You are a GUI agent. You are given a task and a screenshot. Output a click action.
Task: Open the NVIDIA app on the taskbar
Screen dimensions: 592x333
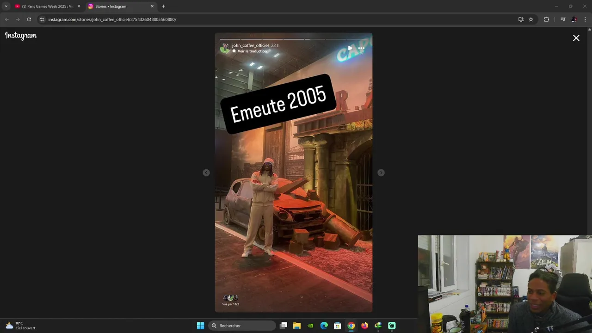(310, 326)
